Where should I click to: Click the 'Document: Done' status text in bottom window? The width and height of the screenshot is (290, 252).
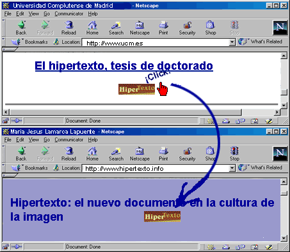click(x=83, y=247)
